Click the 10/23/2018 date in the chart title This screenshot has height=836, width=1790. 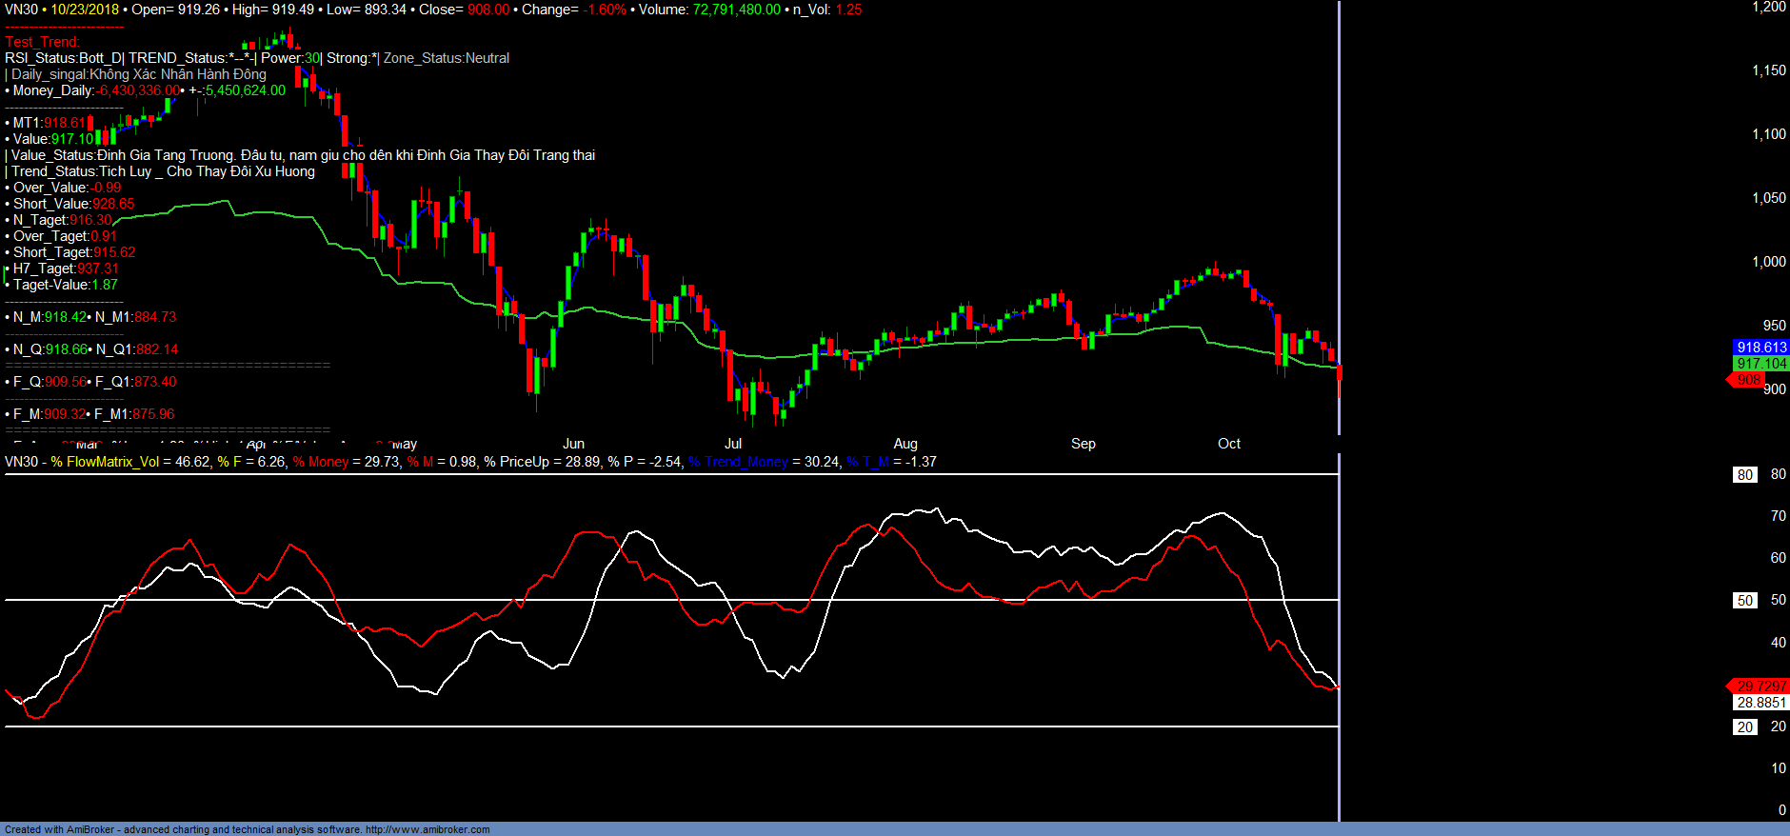(x=85, y=10)
